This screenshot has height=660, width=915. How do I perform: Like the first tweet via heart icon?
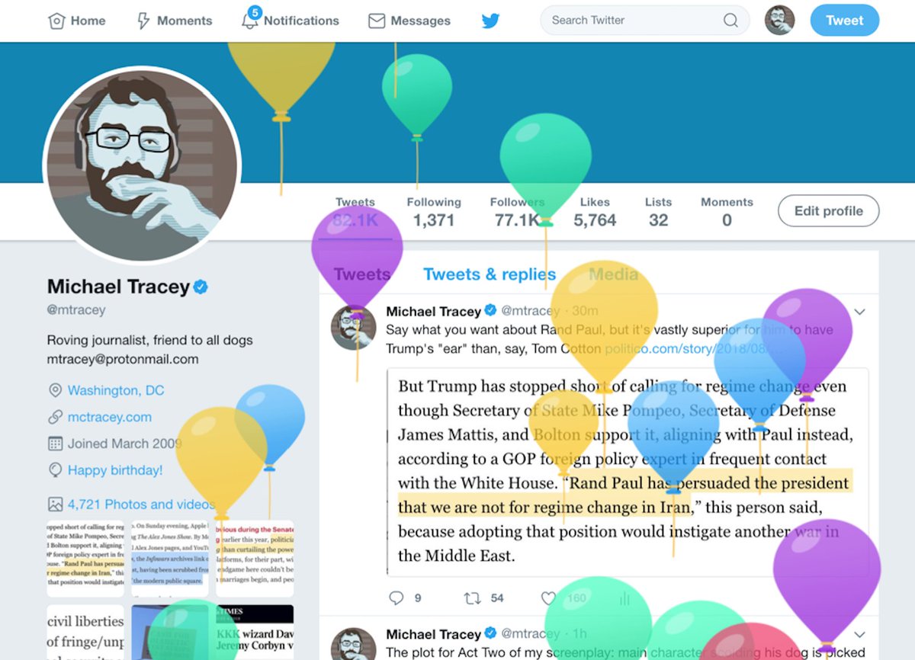coord(548,598)
